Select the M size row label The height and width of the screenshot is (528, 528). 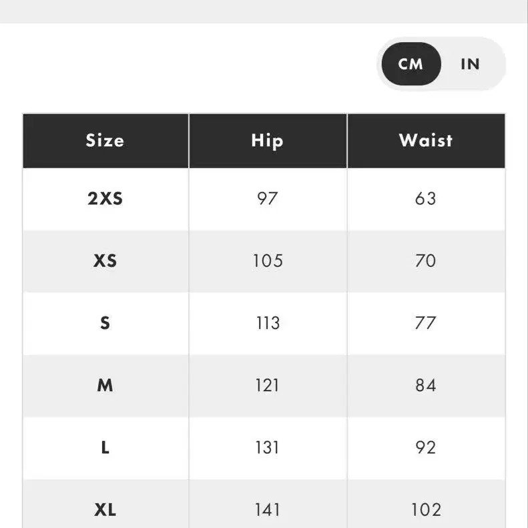[105, 385]
